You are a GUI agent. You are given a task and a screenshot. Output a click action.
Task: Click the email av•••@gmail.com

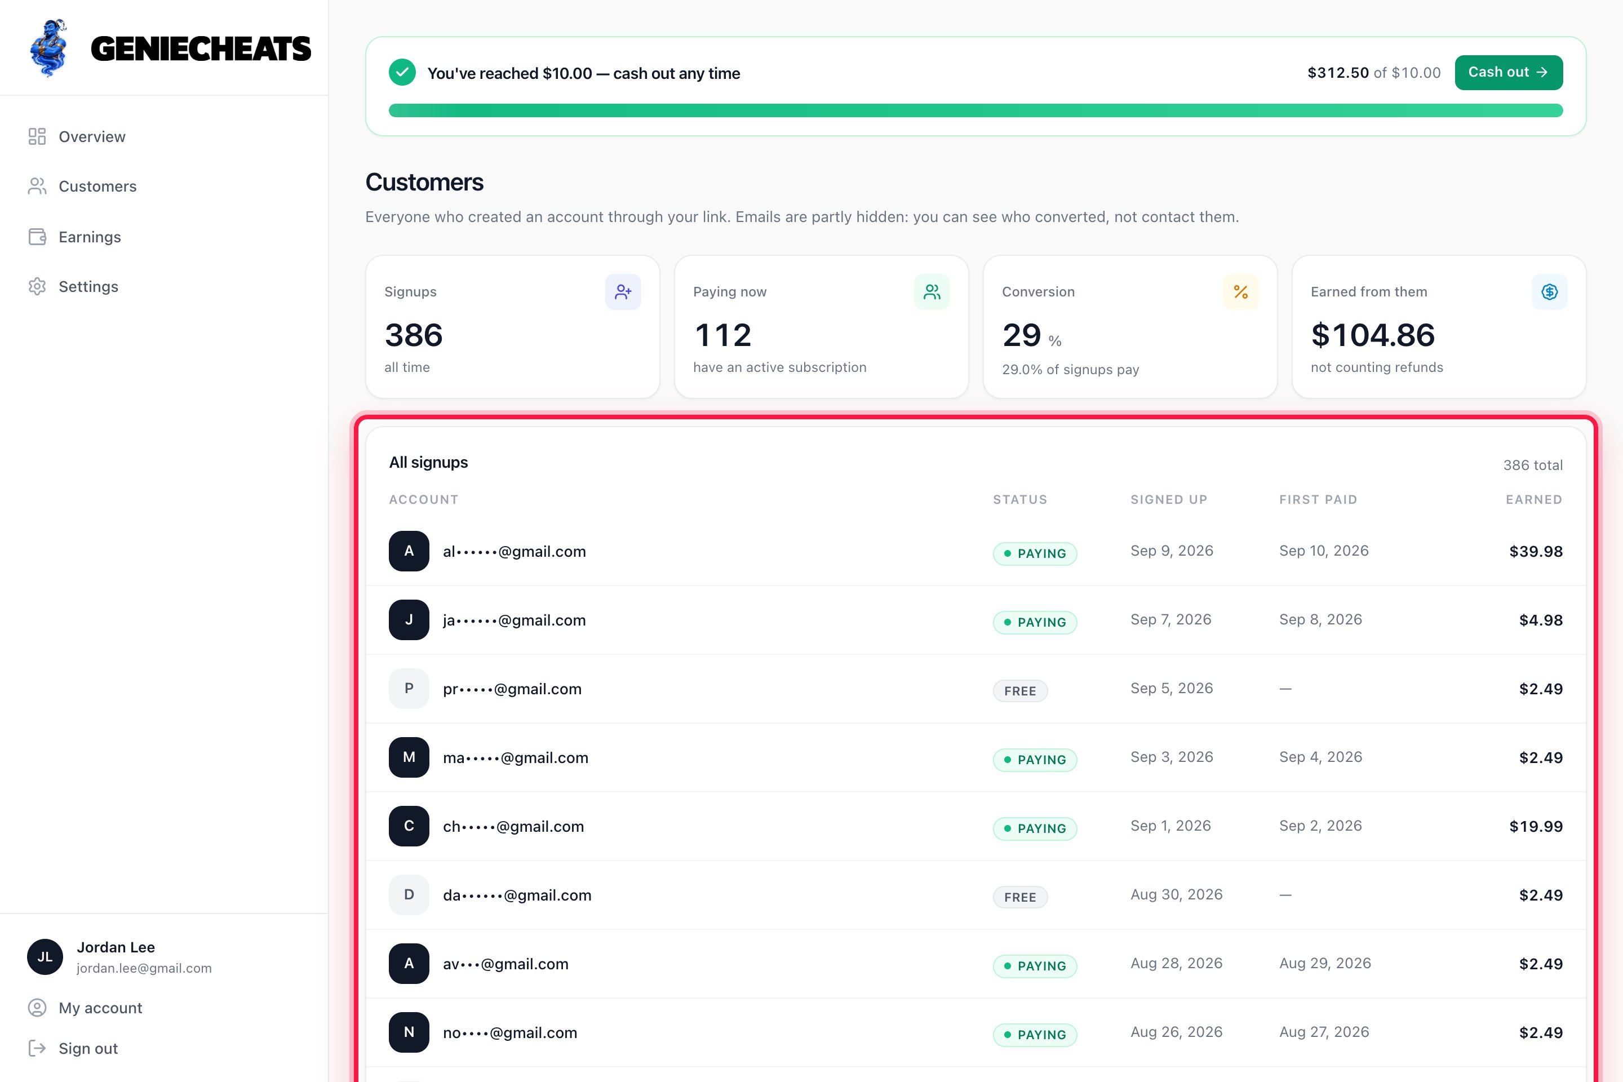506,964
